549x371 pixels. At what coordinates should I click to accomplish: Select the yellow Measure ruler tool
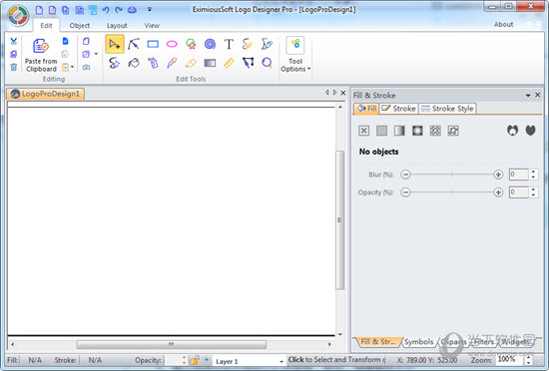[x=229, y=63]
